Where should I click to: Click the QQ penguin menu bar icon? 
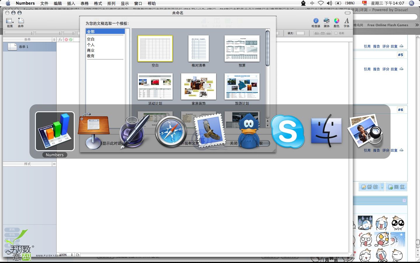coord(303,3)
